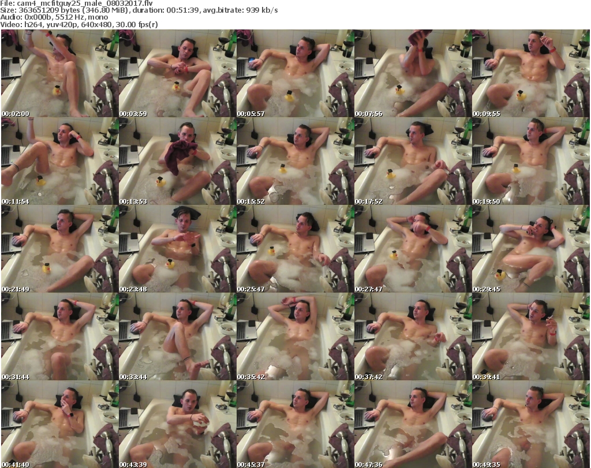
Task: Select the thumbnail stamped 00:23:48
Action: coord(178,249)
